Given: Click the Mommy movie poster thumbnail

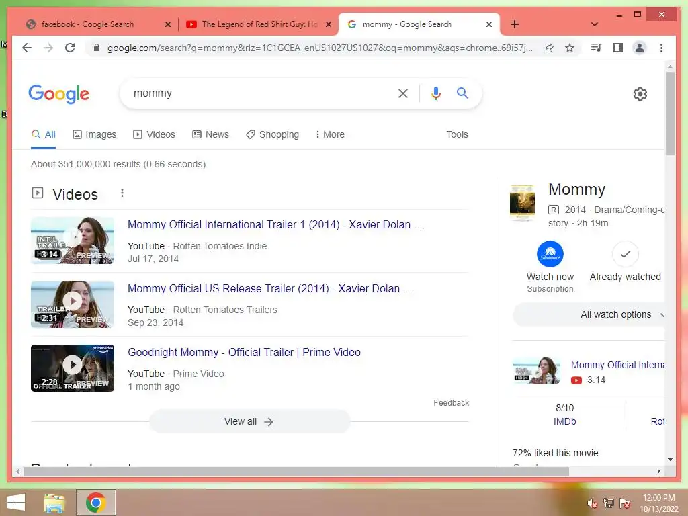Looking at the screenshot, I should (522, 203).
